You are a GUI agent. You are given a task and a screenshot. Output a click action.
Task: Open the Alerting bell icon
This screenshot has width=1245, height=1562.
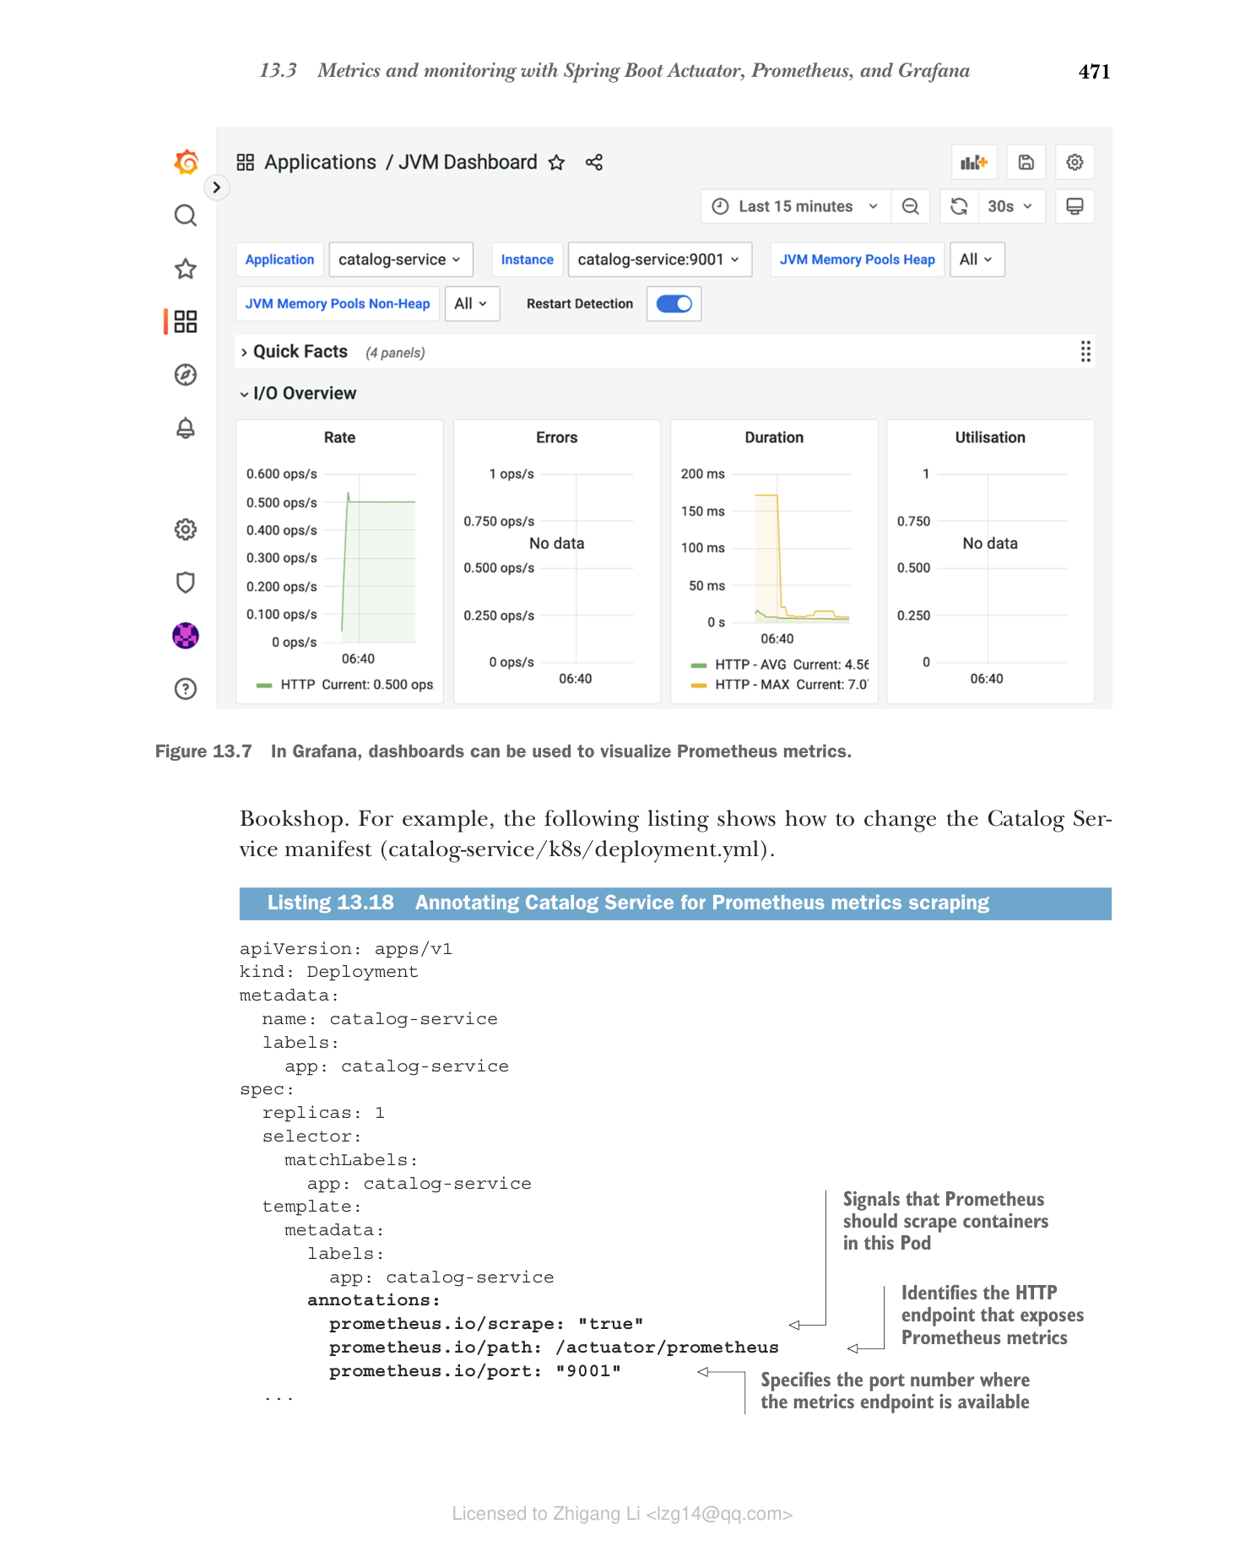tap(186, 428)
